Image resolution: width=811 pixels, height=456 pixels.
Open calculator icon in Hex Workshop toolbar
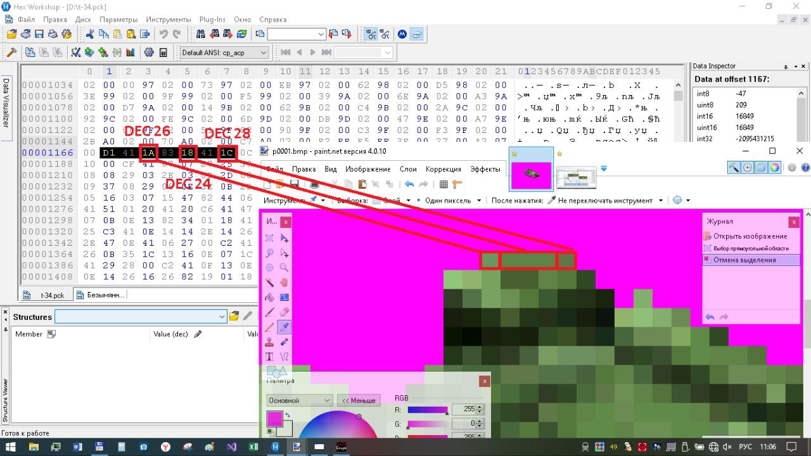coord(163,53)
